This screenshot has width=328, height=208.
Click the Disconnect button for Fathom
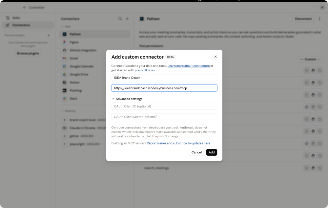click(x=303, y=19)
